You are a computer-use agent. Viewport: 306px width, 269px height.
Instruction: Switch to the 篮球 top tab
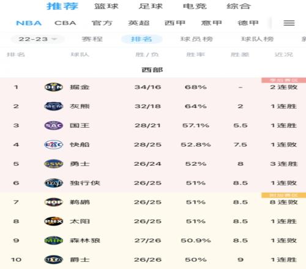106,6
